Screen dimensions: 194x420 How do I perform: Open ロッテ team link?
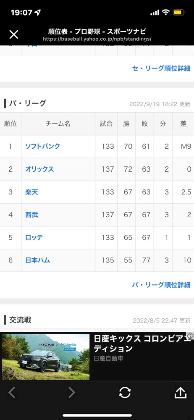34,237
